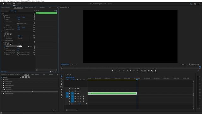Open the File menu
Viewport: 202px width, 114px height.
coord(1,1)
